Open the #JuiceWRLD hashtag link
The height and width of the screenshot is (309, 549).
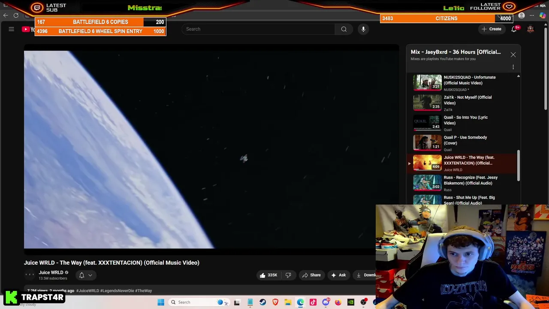(87, 291)
